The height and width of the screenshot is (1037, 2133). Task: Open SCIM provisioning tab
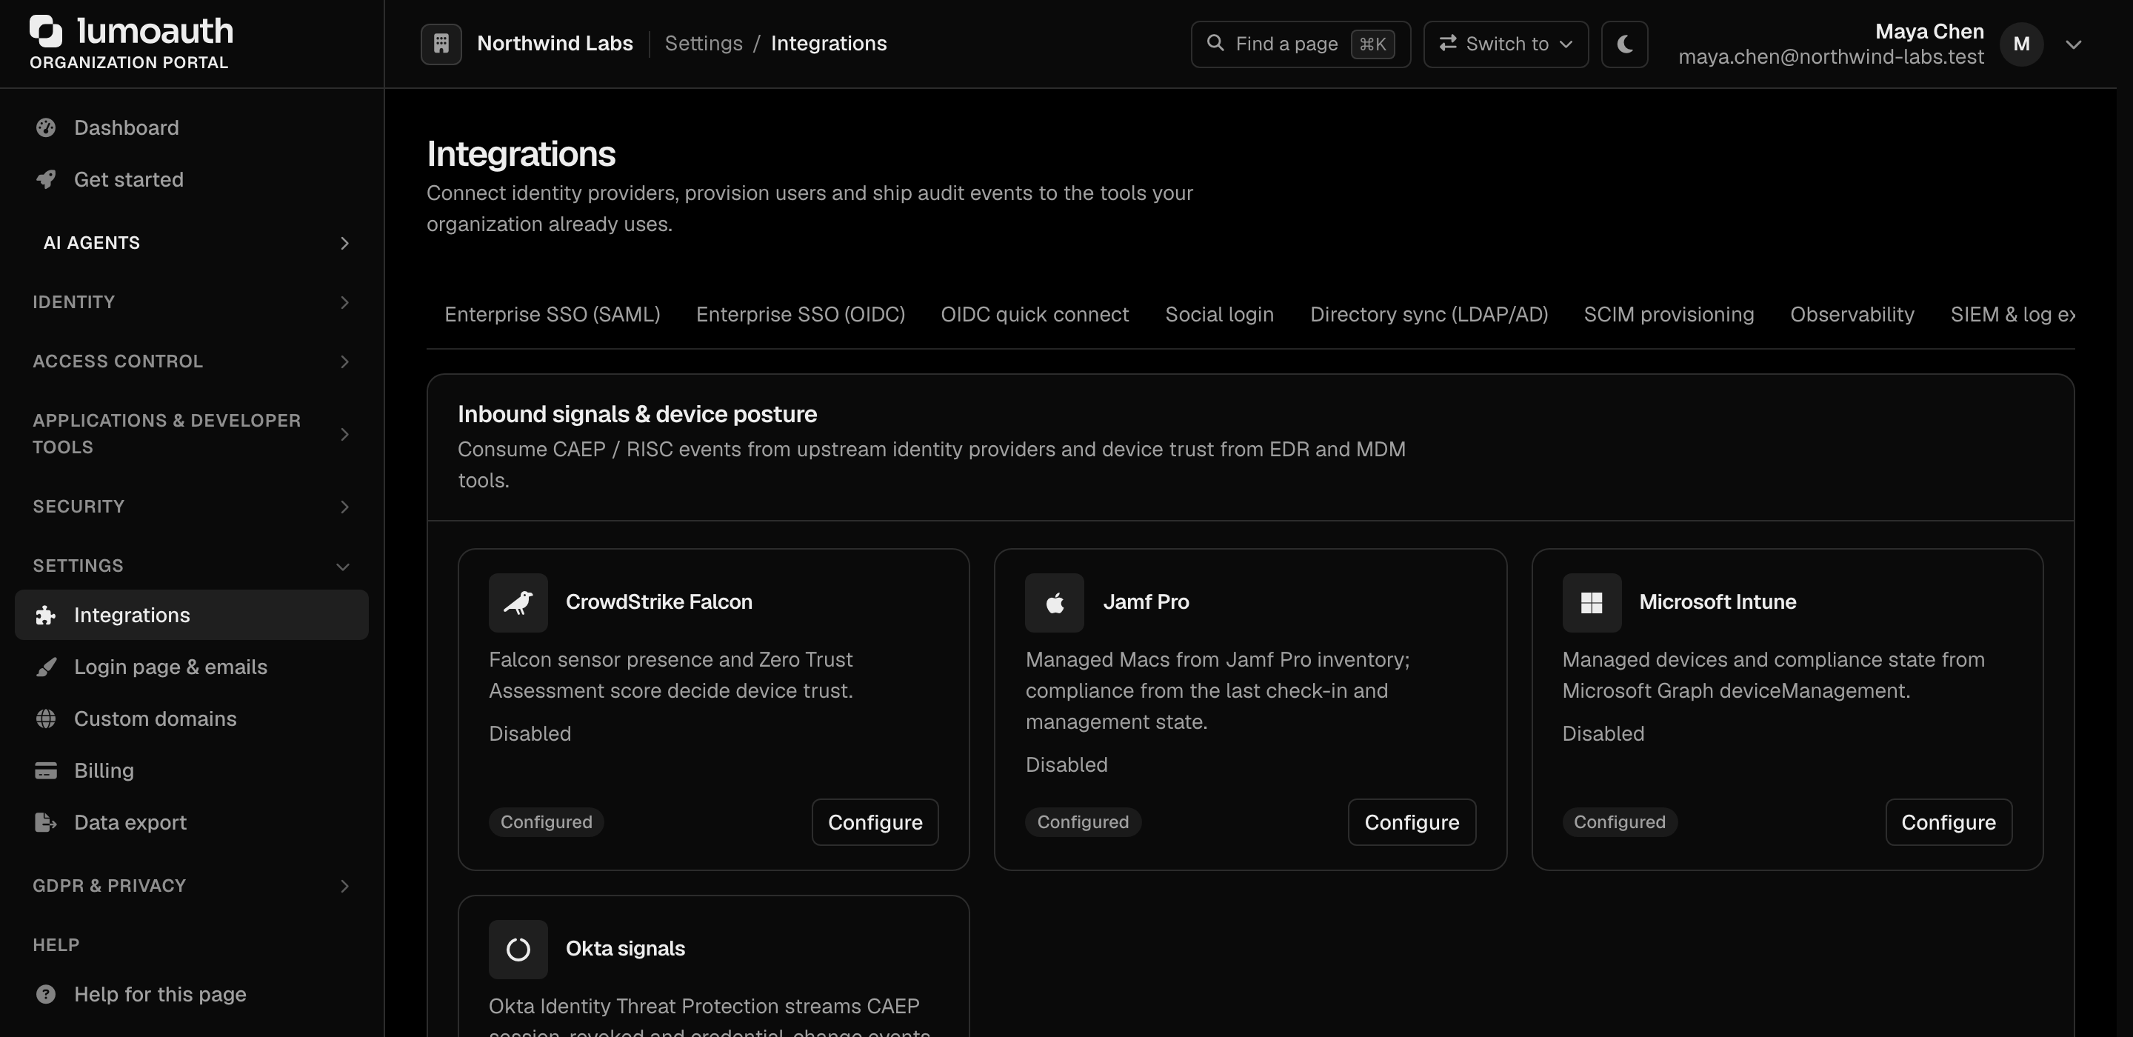[1669, 315]
